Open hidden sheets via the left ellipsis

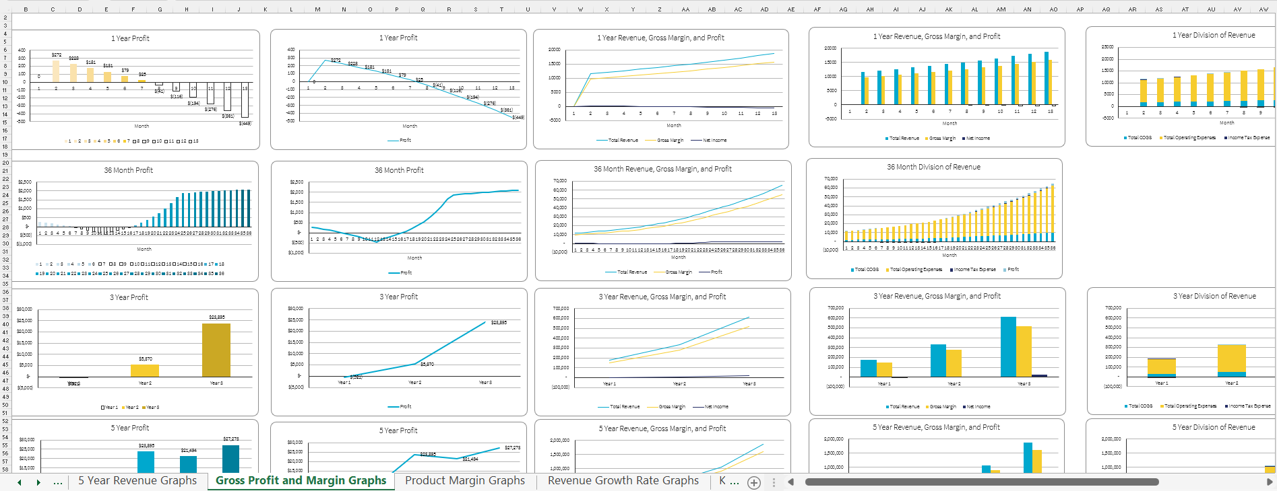(58, 482)
